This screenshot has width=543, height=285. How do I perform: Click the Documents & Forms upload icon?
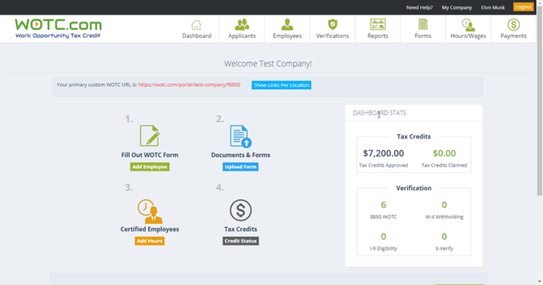click(240, 136)
